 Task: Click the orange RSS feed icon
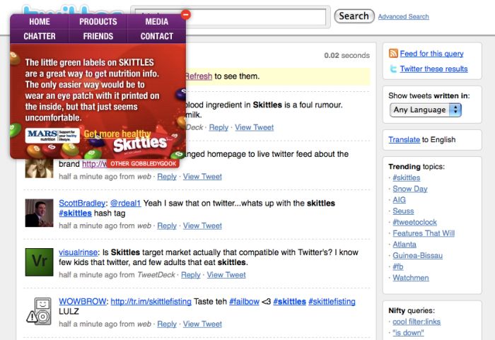[393, 53]
